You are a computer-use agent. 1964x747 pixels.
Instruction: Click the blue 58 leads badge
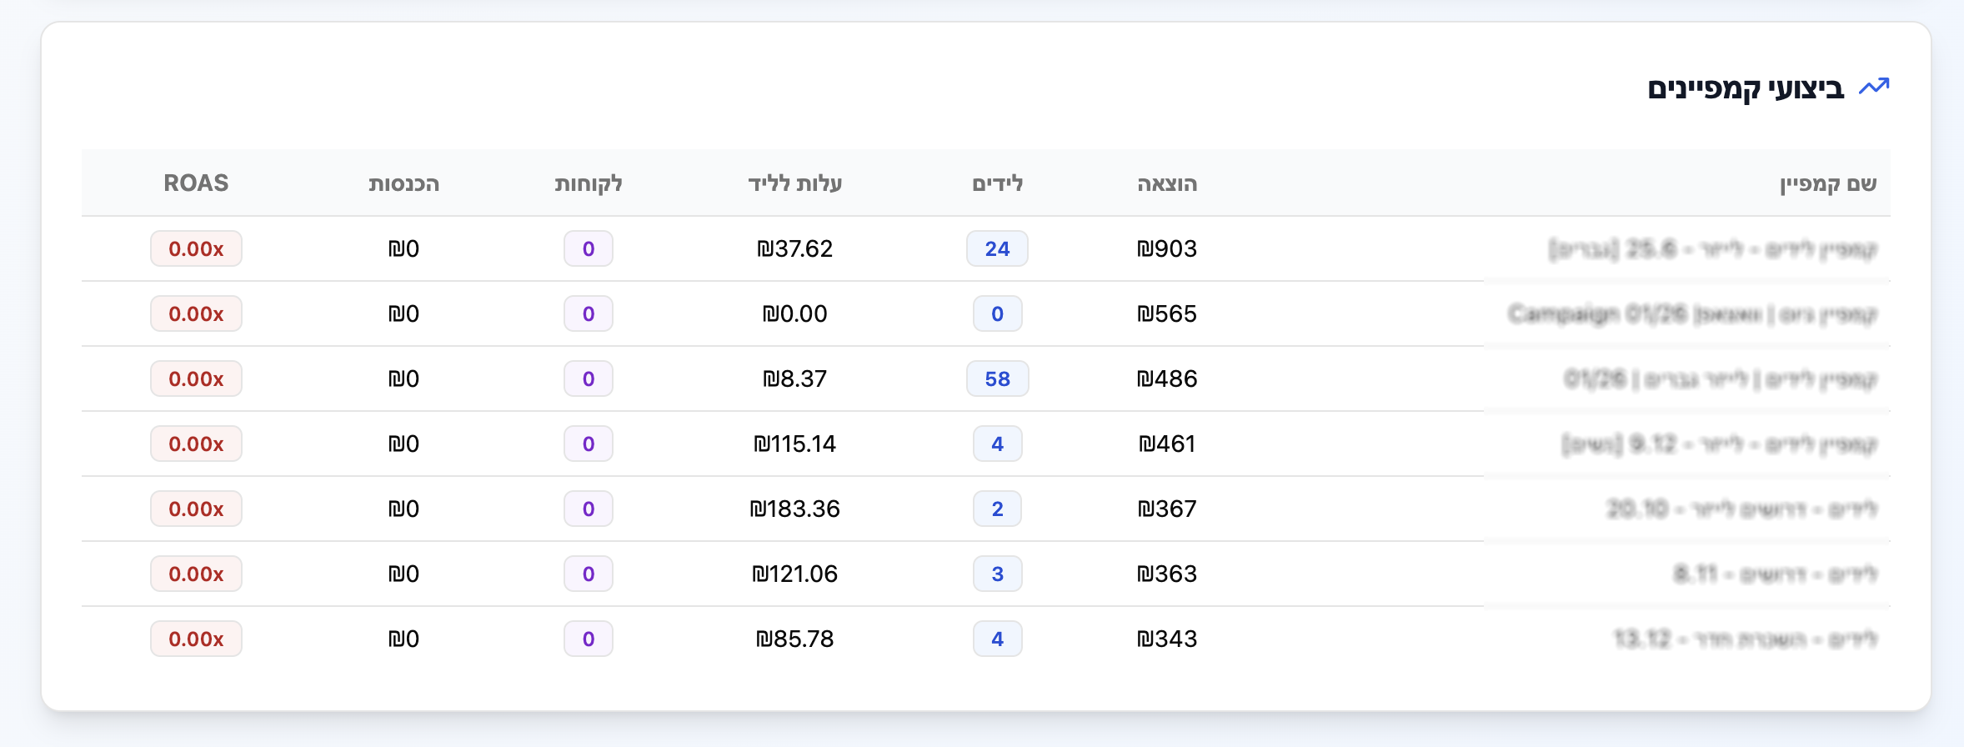click(x=997, y=379)
